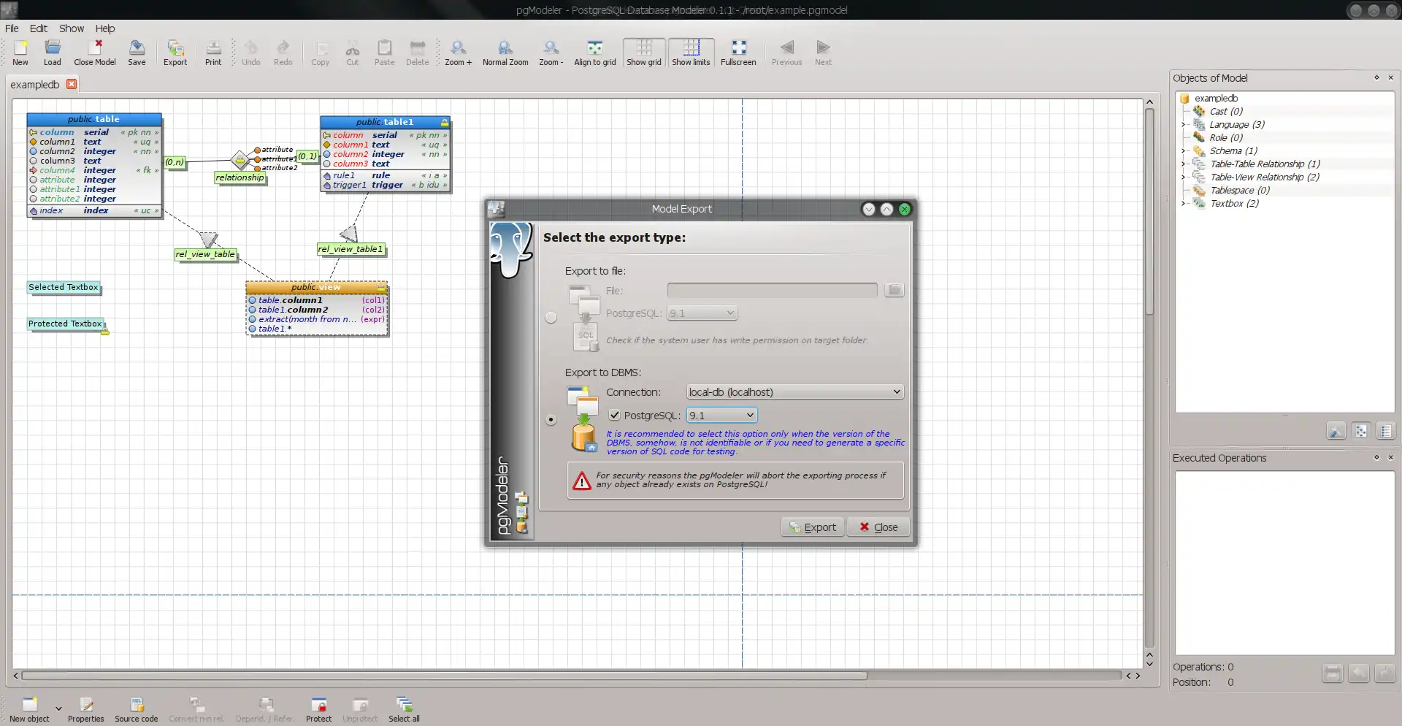Expand the Language (3) tree node
Viewport: 1402px width, 726px height.
(x=1183, y=125)
